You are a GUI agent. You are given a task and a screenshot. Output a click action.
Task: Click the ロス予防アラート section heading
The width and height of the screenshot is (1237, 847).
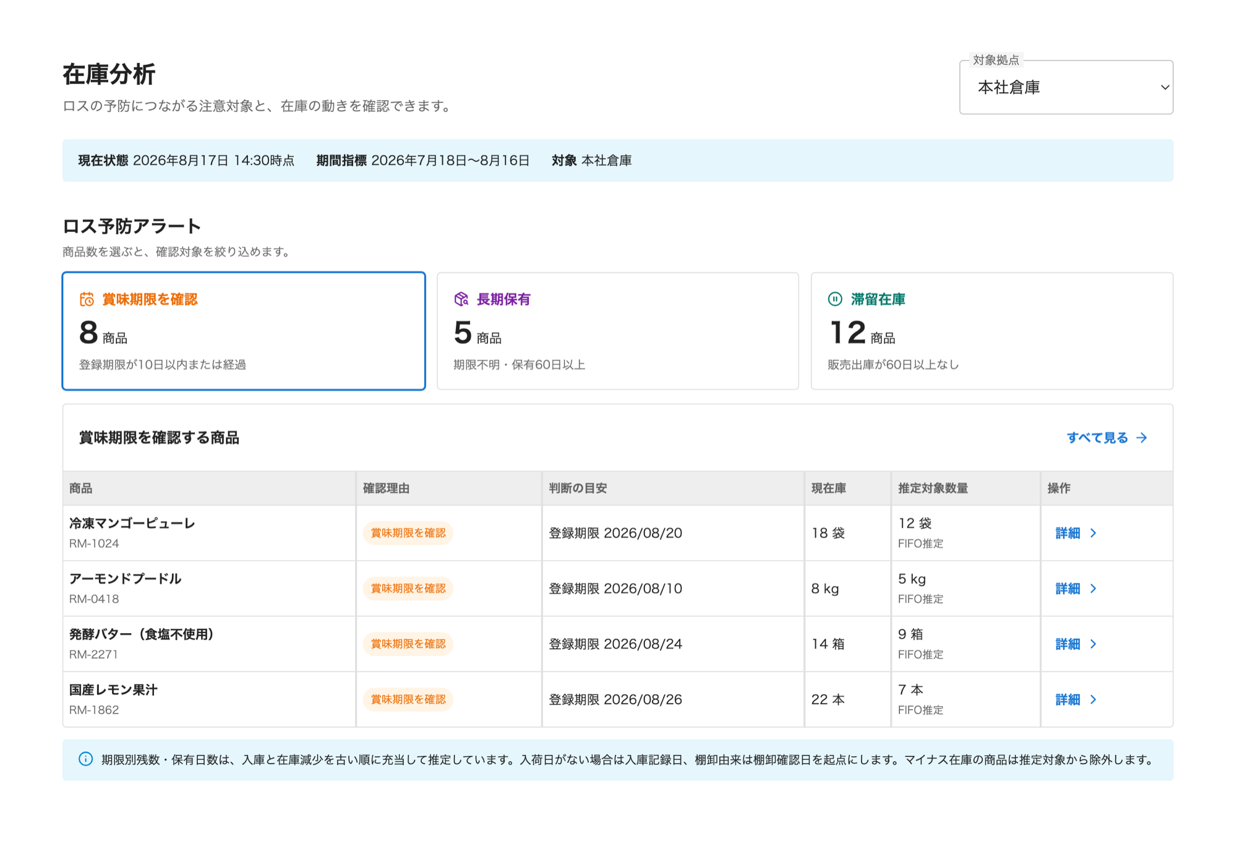pos(132,226)
